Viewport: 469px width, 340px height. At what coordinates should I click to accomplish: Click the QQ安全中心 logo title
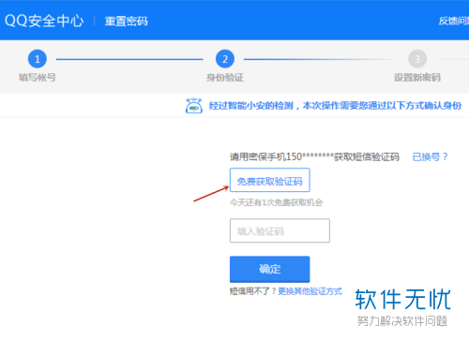pyautogui.click(x=44, y=21)
